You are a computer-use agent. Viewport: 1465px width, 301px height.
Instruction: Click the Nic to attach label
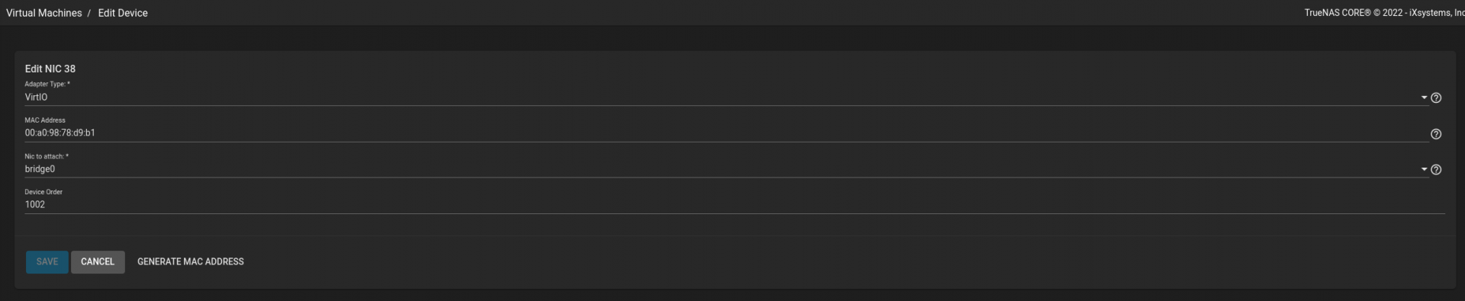(47, 156)
